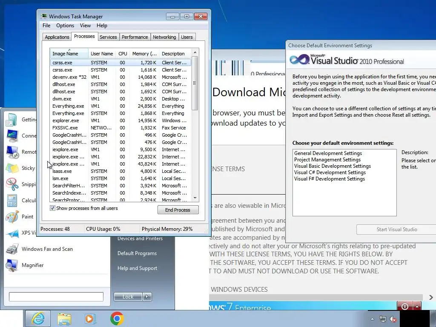Expand the arrow beside red power icon
This screenshot has width=436, height=327.
coord(417,306)
